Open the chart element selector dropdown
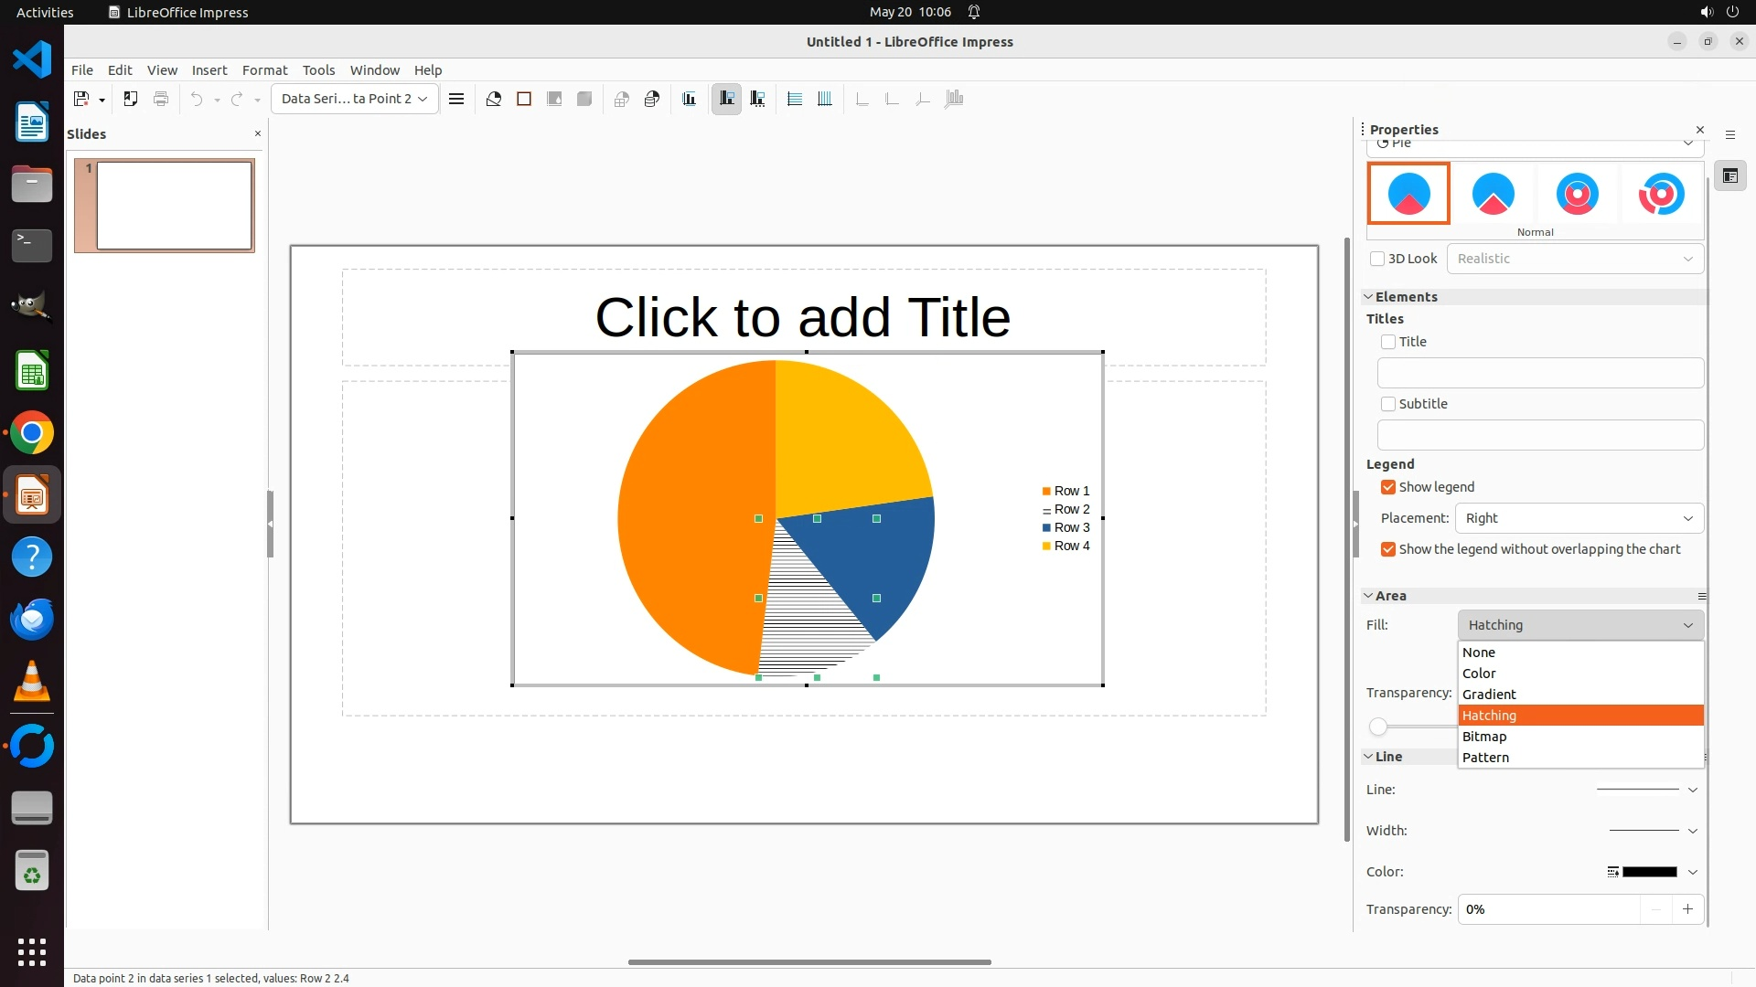Screen dimensions: 1756x987 coord(355,99)
